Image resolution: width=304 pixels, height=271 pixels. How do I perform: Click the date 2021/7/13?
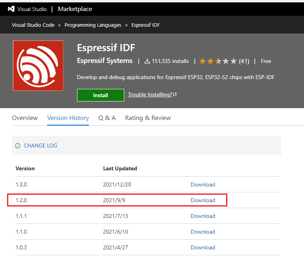[x=116, y=216]
